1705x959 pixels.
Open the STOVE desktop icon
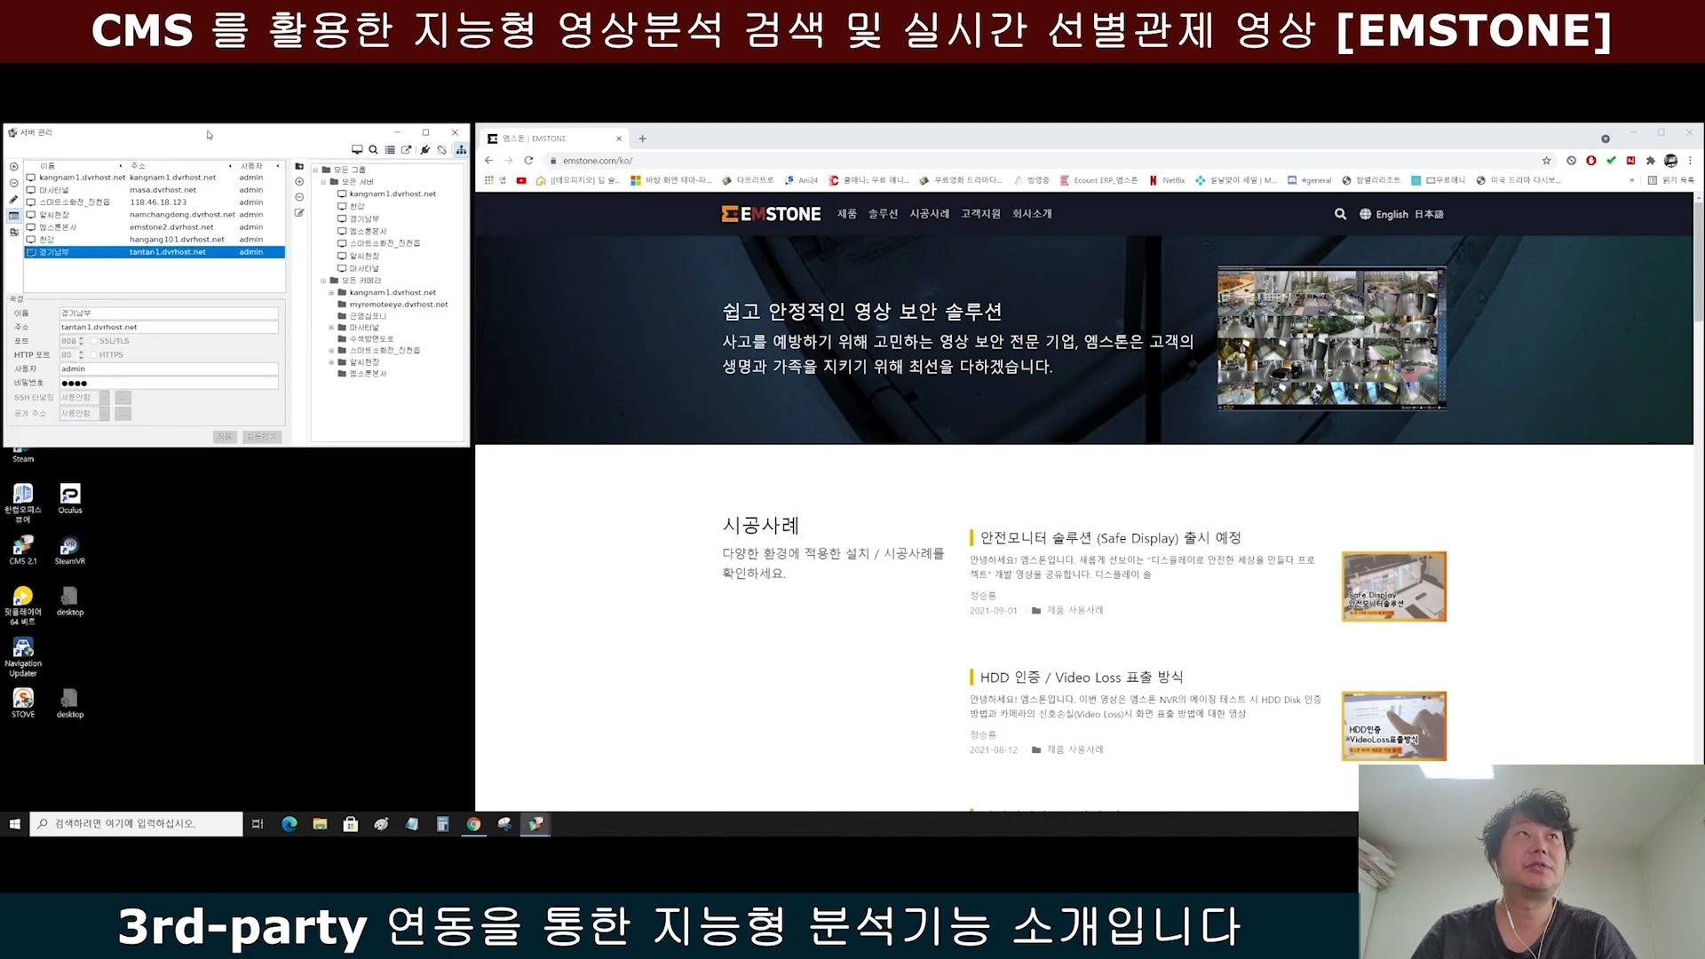point(23,702)
